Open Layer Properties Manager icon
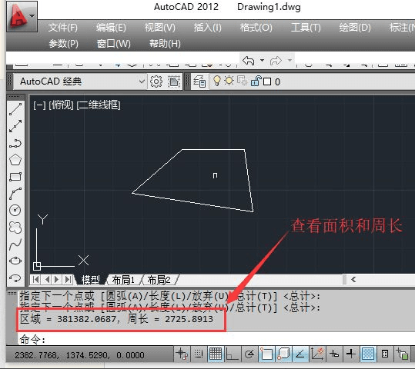Screen dimensions: 415x369 tap(199, 81)
